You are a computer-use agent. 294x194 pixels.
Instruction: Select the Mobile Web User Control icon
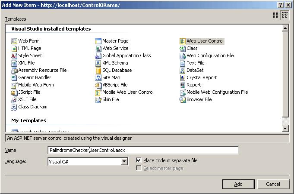(x=98, y=92)
